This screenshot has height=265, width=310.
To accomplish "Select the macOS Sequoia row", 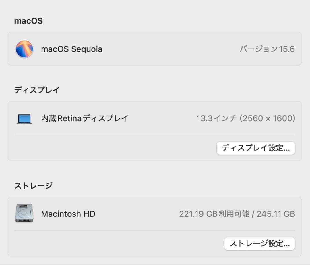I will click(x=155, y=49).
